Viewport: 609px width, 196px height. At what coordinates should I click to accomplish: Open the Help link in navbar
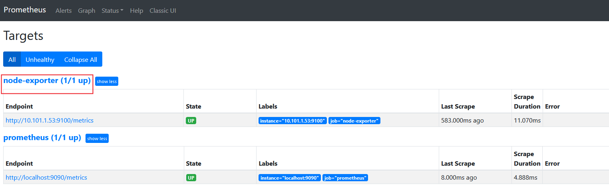click(136, 11)
